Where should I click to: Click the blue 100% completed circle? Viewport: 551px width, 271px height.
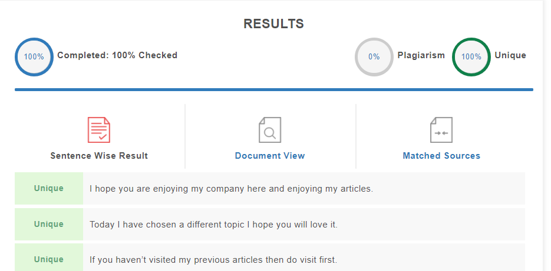point(34,57)
